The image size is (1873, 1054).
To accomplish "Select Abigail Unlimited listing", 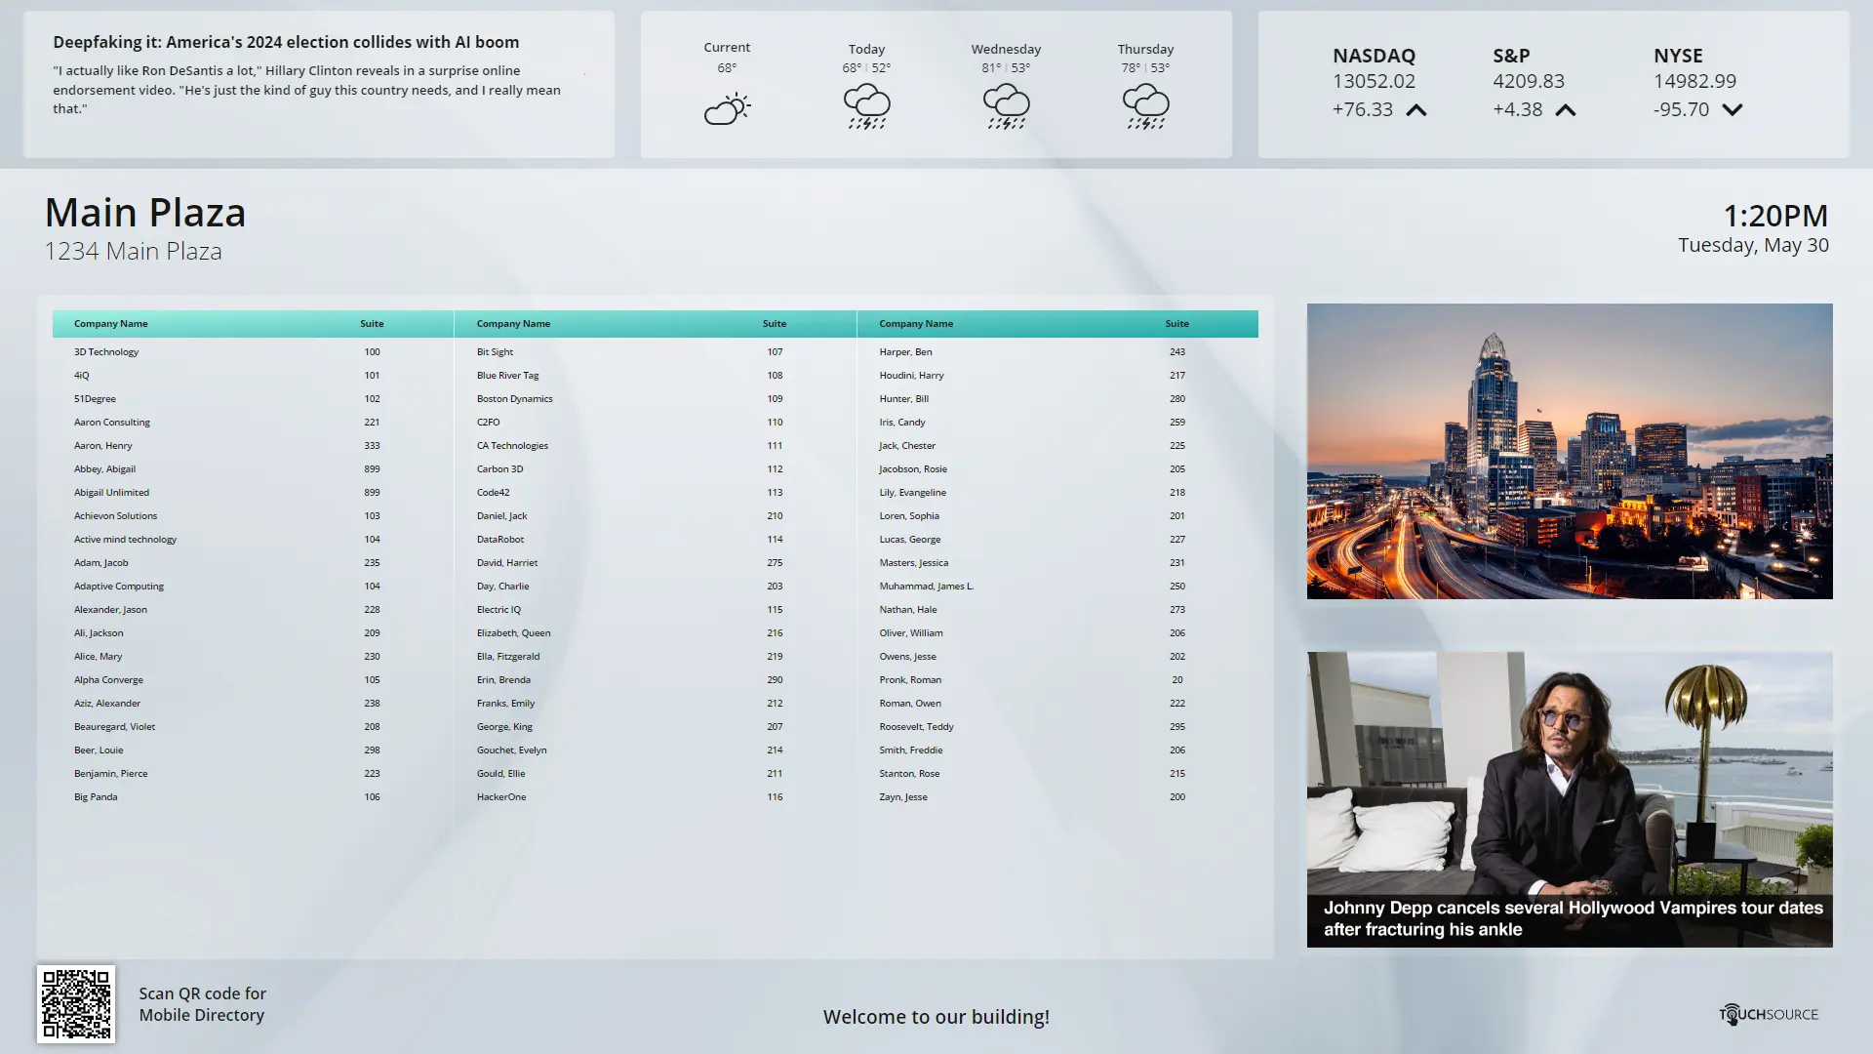I will click(253, 493).
